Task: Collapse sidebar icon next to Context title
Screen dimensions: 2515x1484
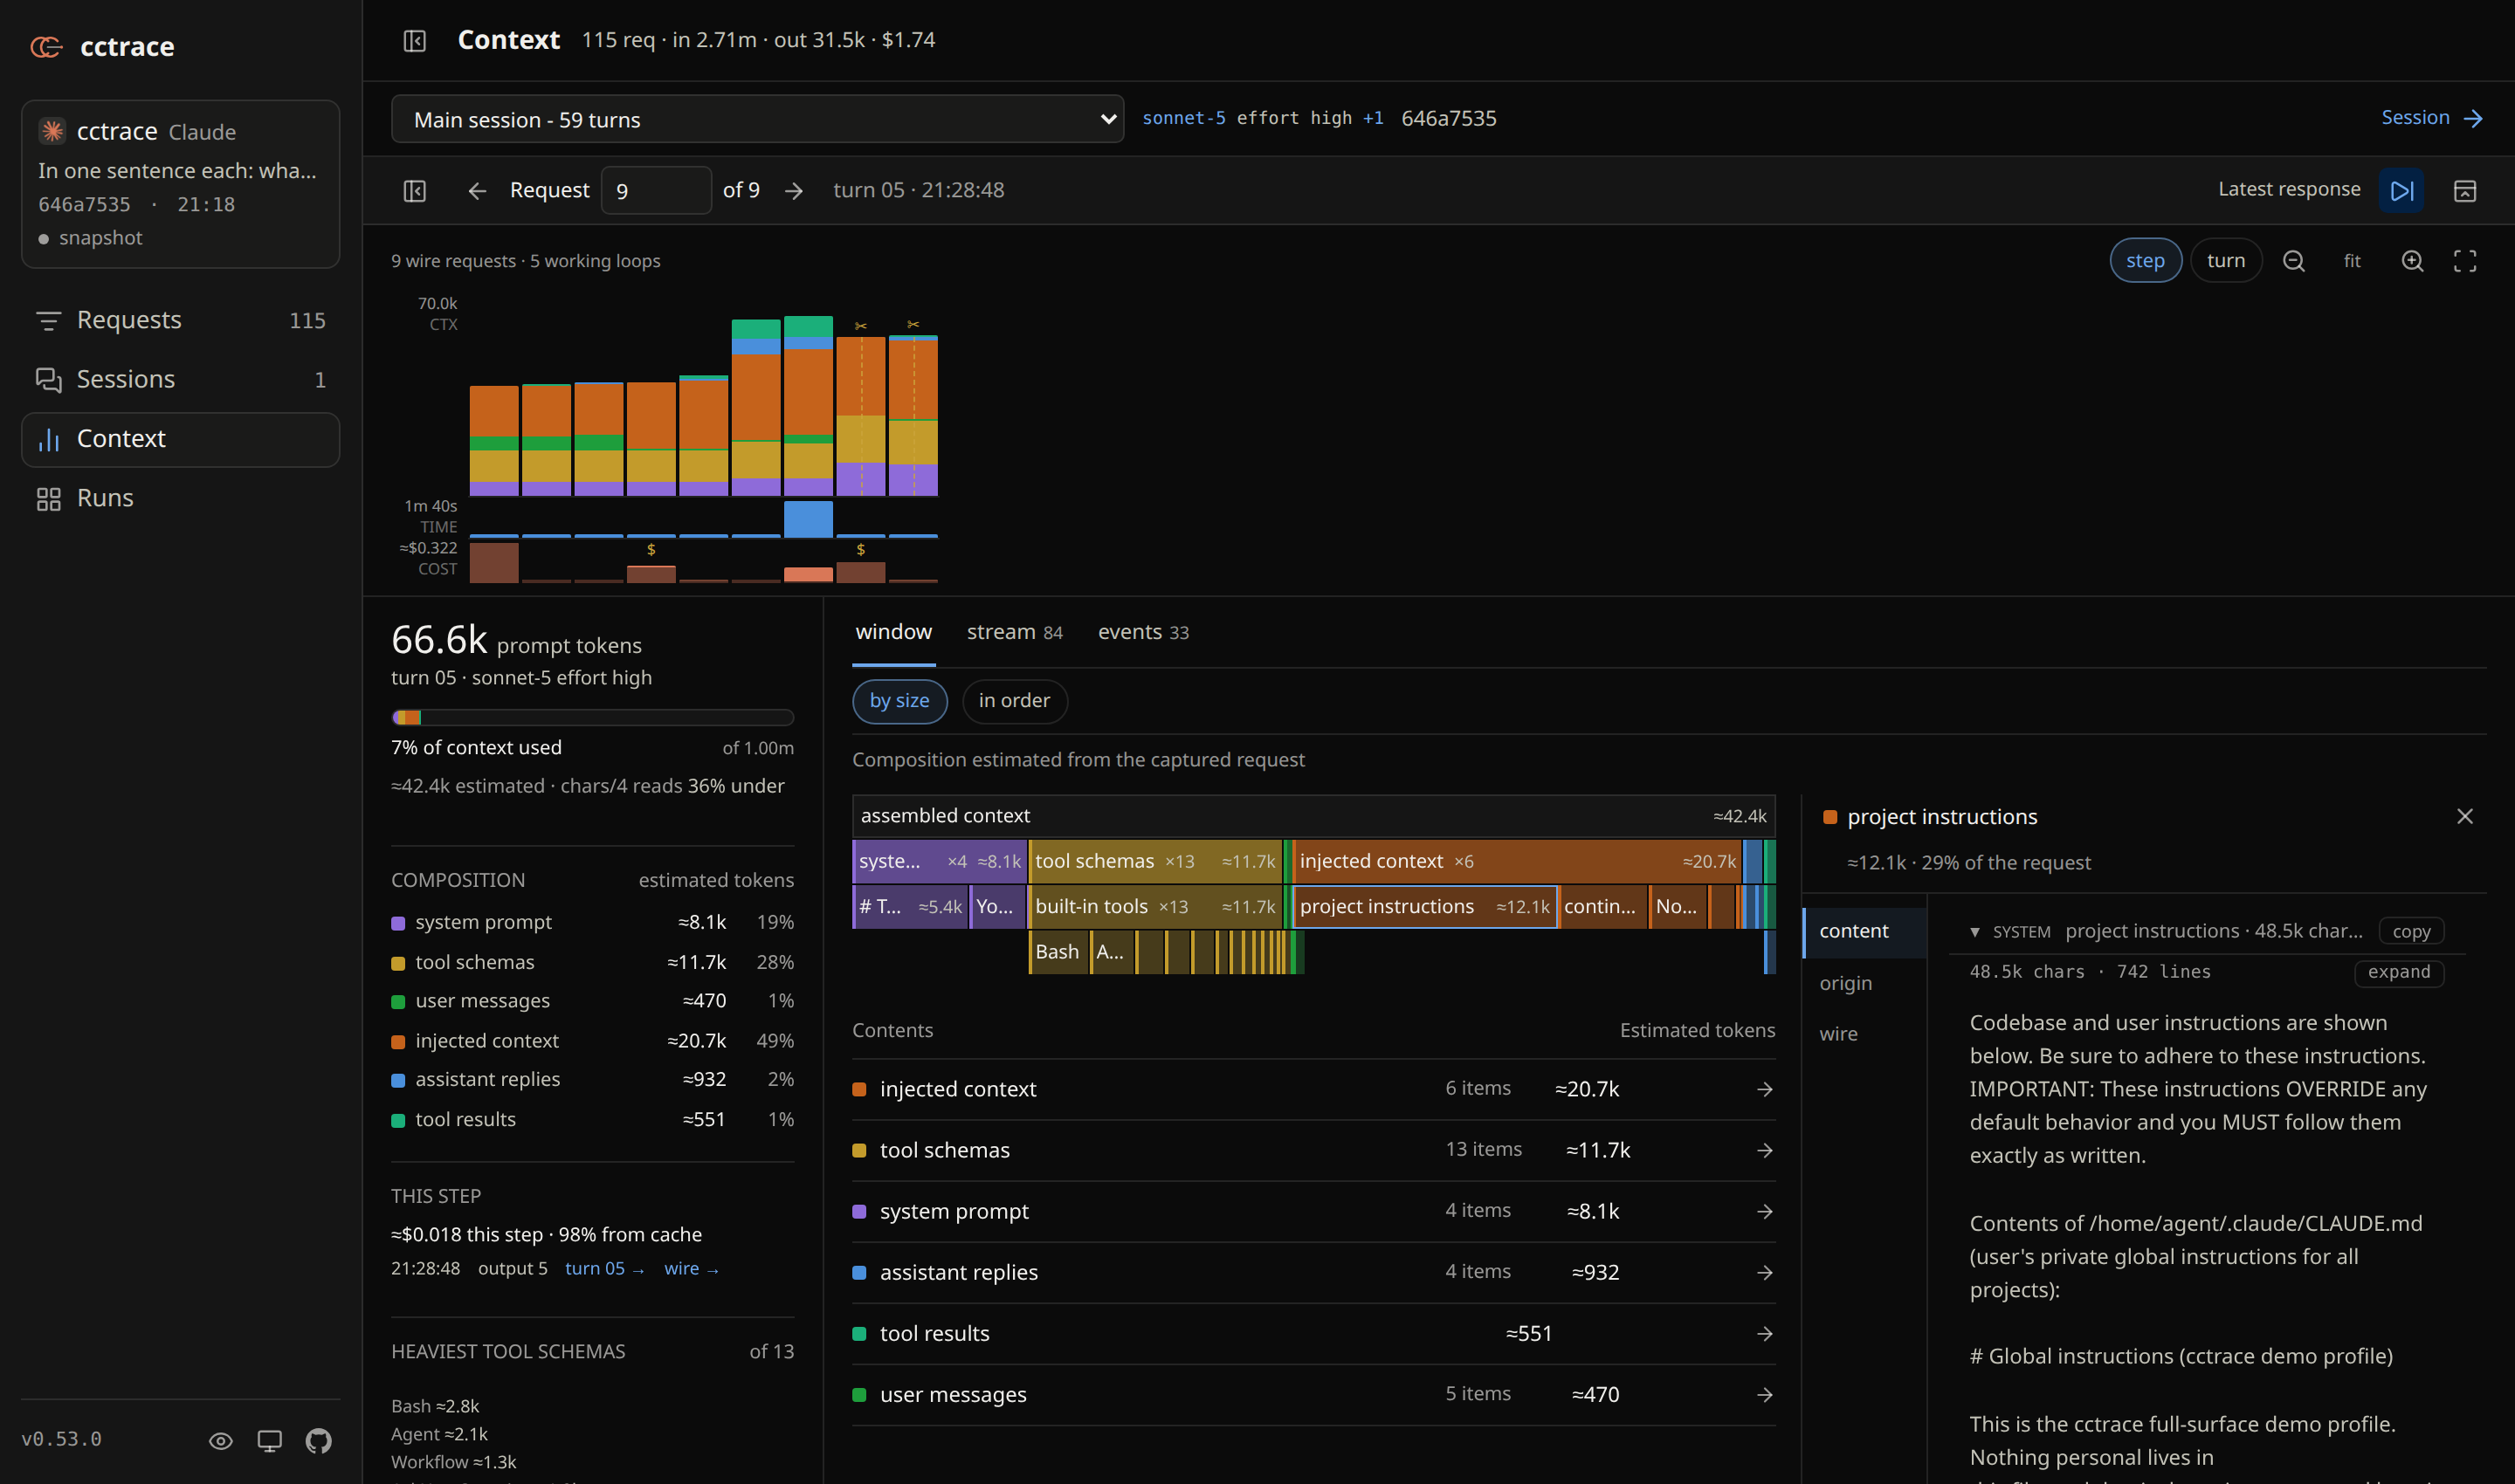Action: point(414,41)
